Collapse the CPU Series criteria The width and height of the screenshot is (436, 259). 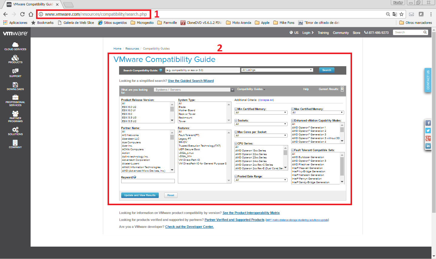236,144
